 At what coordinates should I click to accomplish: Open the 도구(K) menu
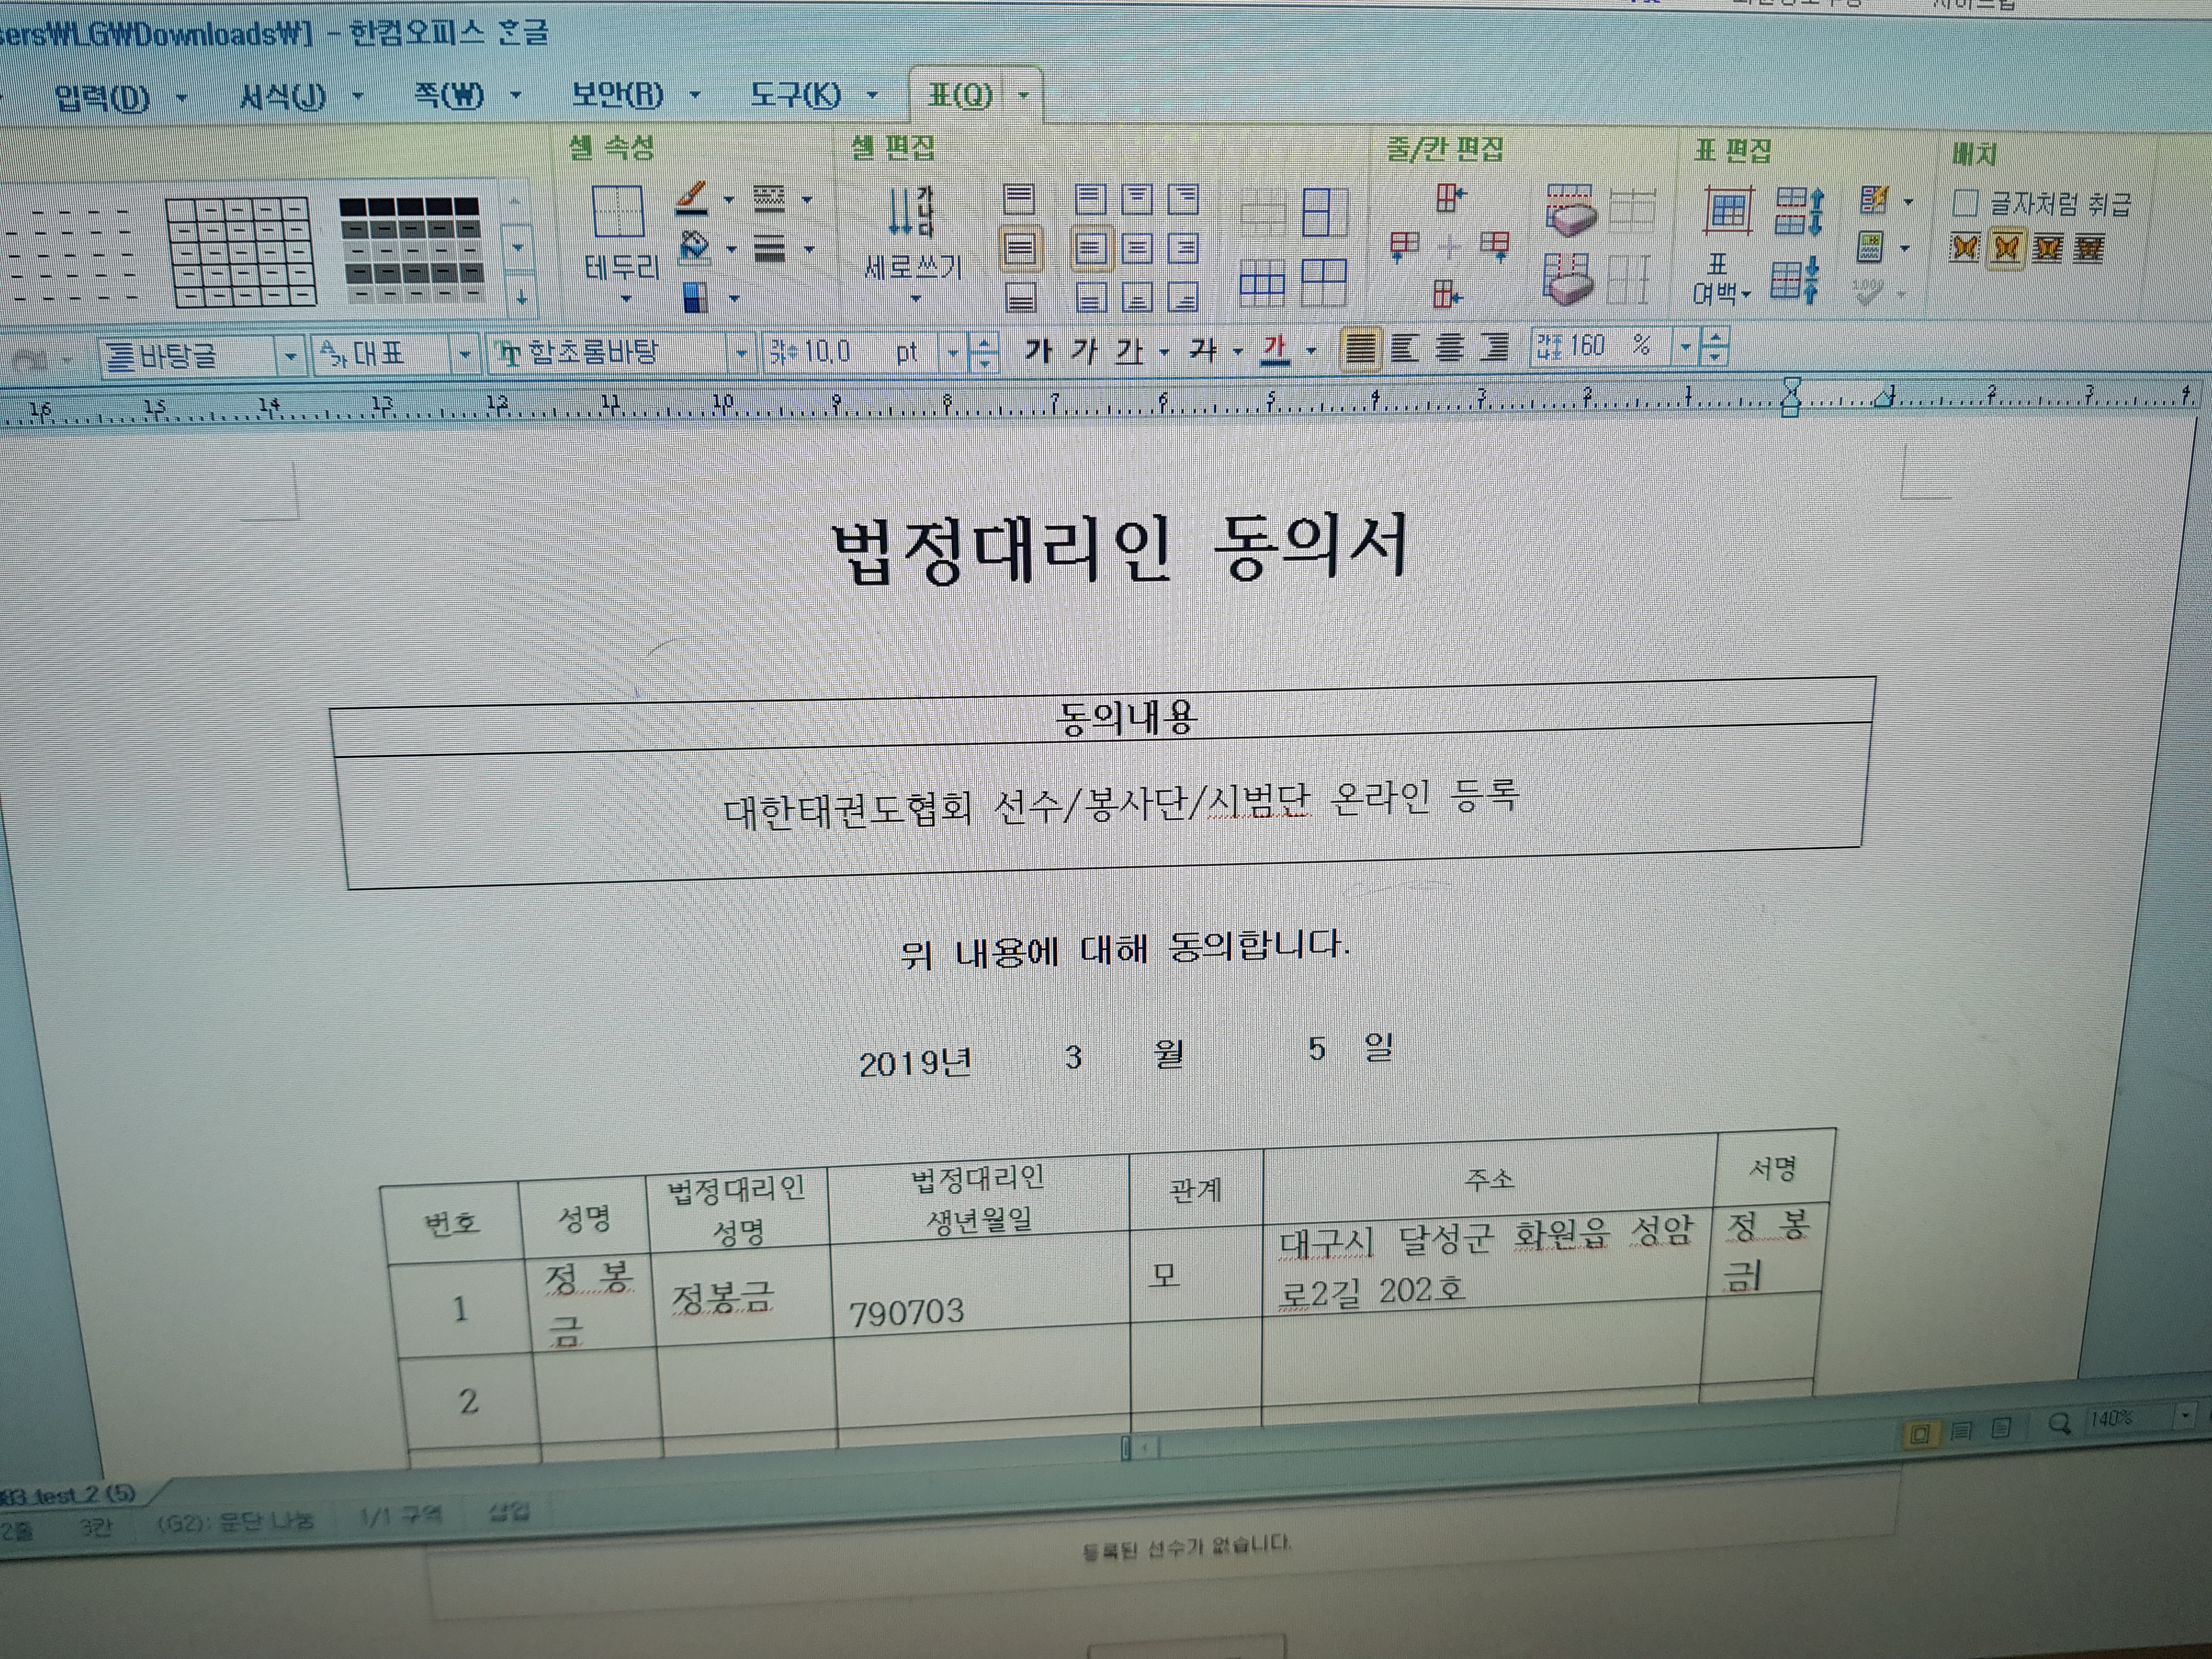[x=796, y=95]
